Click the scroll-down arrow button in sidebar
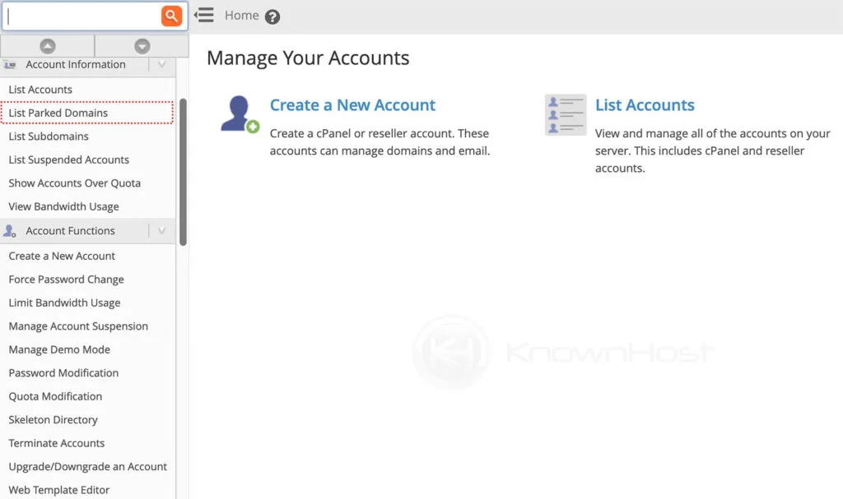This screenshot has width=843, height=499. tap(142, 46)
